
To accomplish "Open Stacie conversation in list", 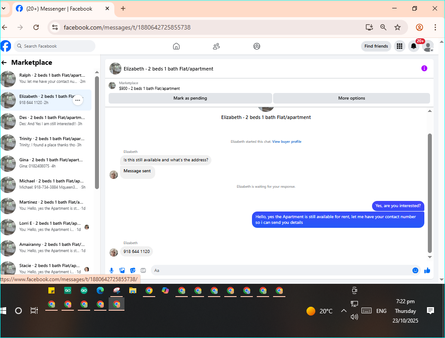I will pyautogui.click(x=46, y=267).
